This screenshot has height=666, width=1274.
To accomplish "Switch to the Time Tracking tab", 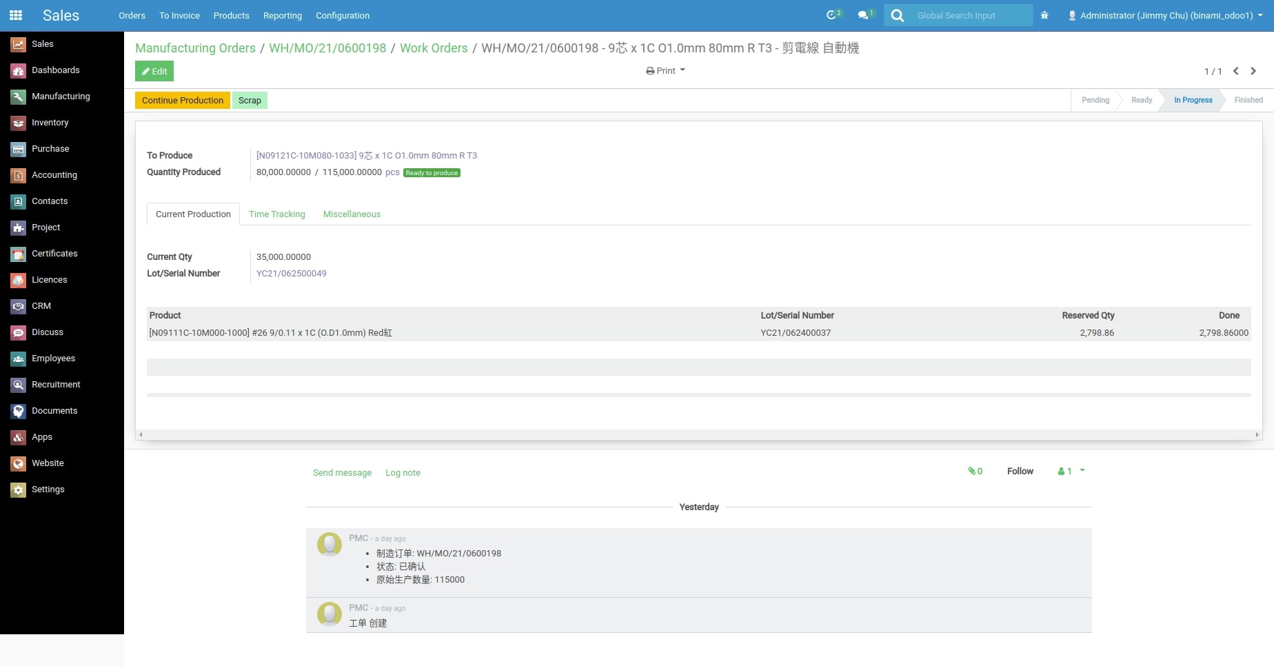I will tap(277, 214).
